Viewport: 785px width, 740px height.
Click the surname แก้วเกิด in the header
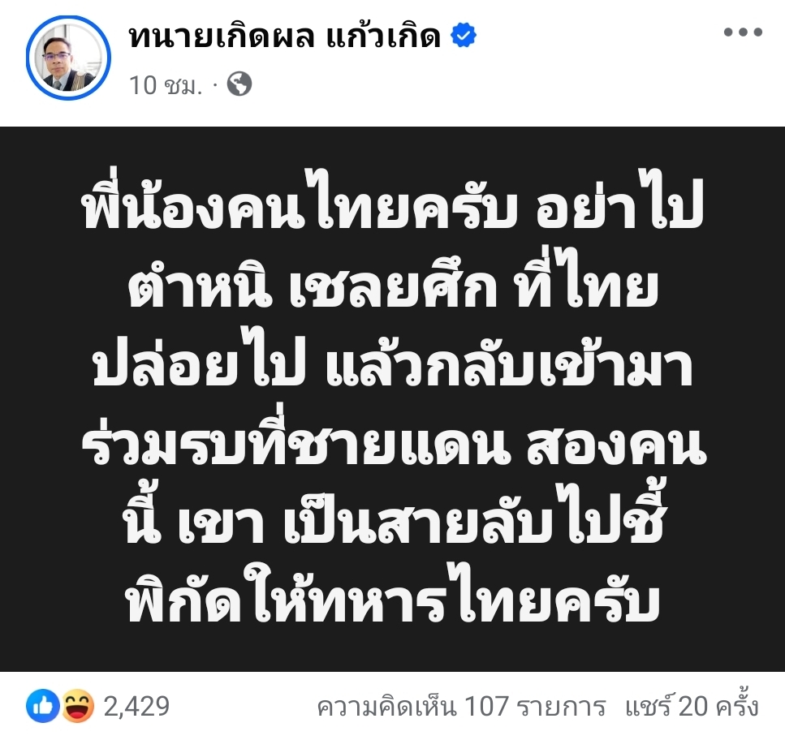[x=383, y=37]
